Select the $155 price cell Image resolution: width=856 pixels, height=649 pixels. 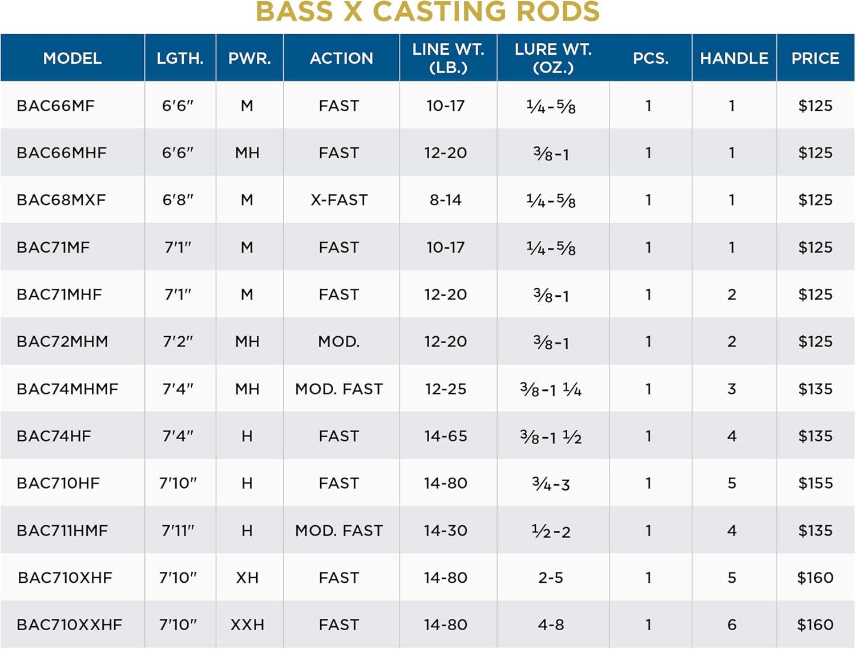[x=815, y=483]
